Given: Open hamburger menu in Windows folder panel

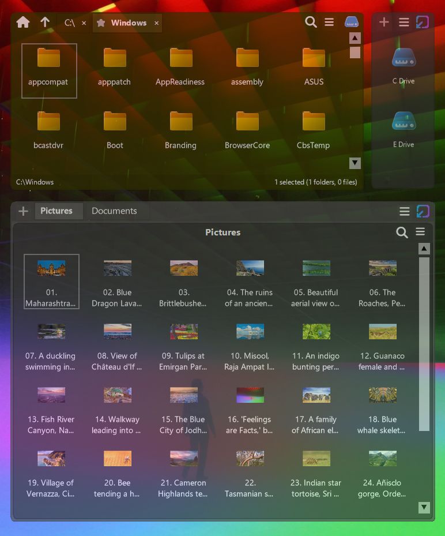Looking at the screenshot, I should click(329, 23).
